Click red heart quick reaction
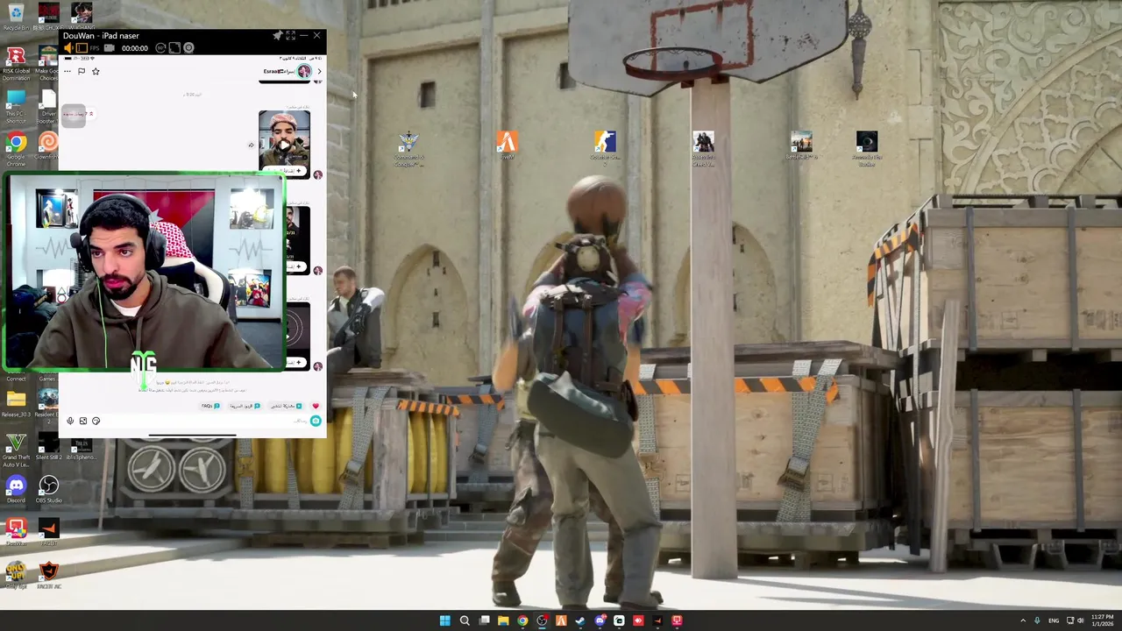The width and height of the screenshot is (1122, 631). tap(316, 406)
